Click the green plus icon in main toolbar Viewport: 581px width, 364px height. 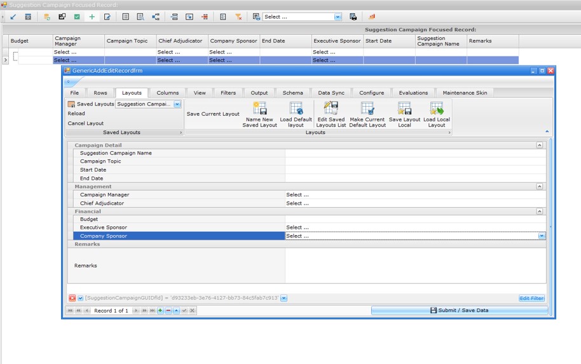[x=92, y=17]
